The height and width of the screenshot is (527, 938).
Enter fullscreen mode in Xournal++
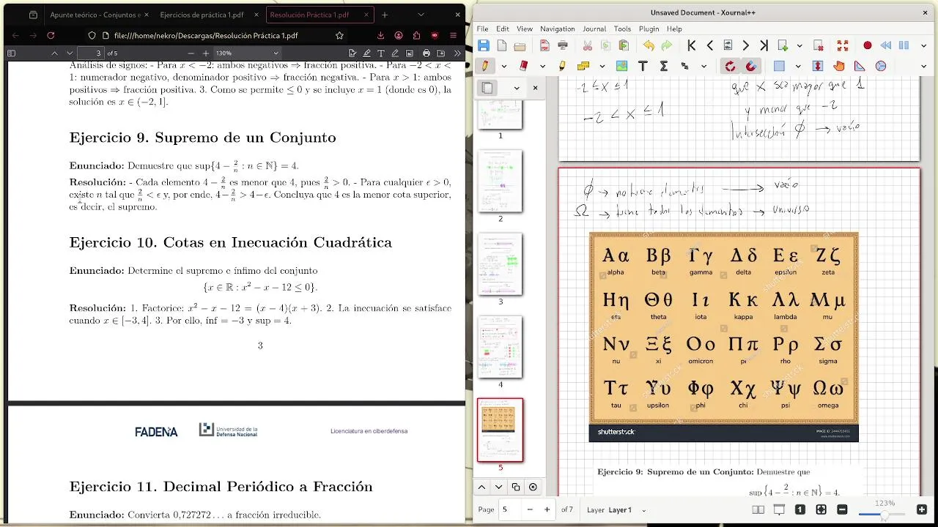tap(843, 45)
